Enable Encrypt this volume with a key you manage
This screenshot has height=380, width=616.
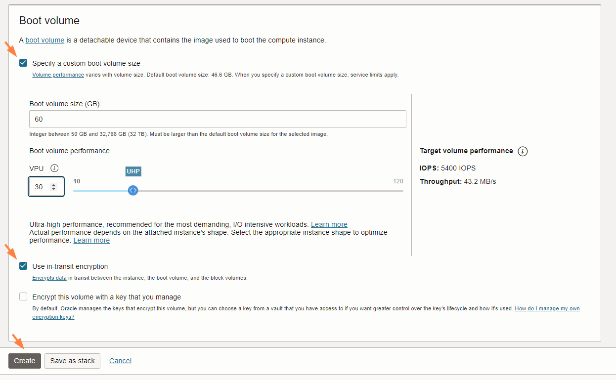pyautogui.click(x=23, y=297)
